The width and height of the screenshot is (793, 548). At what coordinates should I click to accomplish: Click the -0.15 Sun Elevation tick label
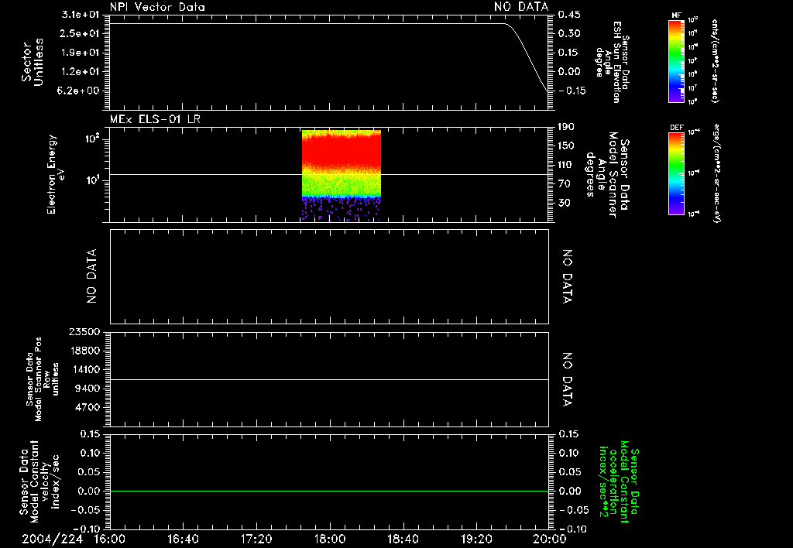coord(572,91)
